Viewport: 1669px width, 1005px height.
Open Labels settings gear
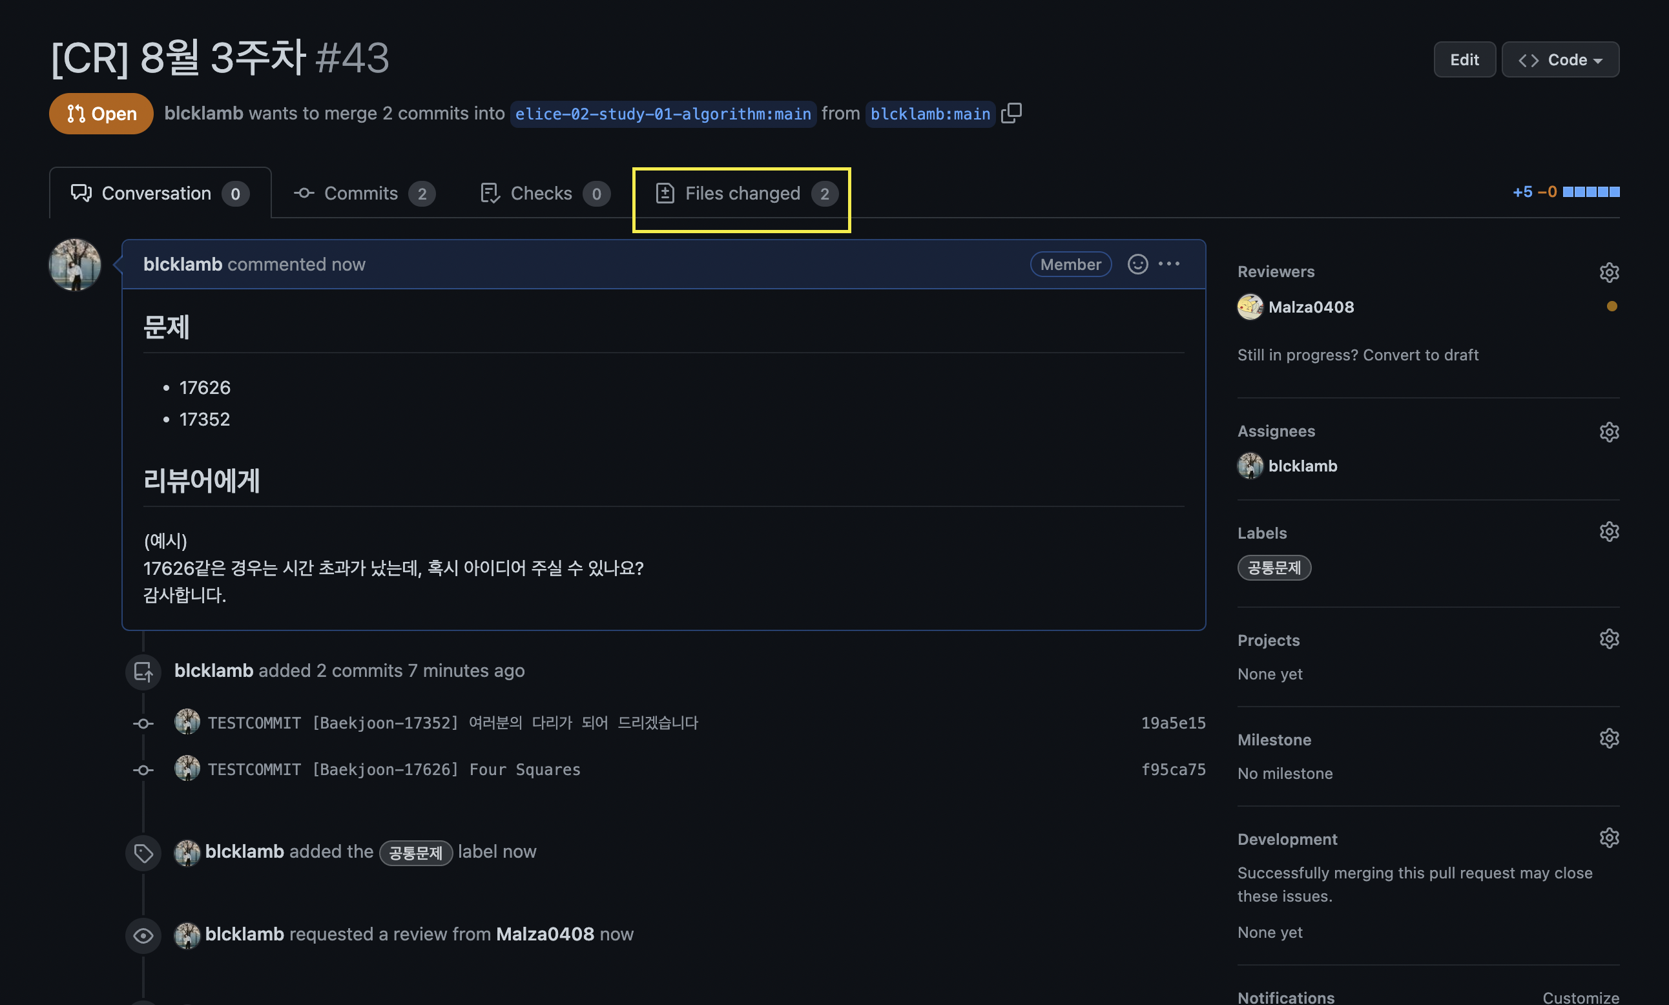[1609, 532]
